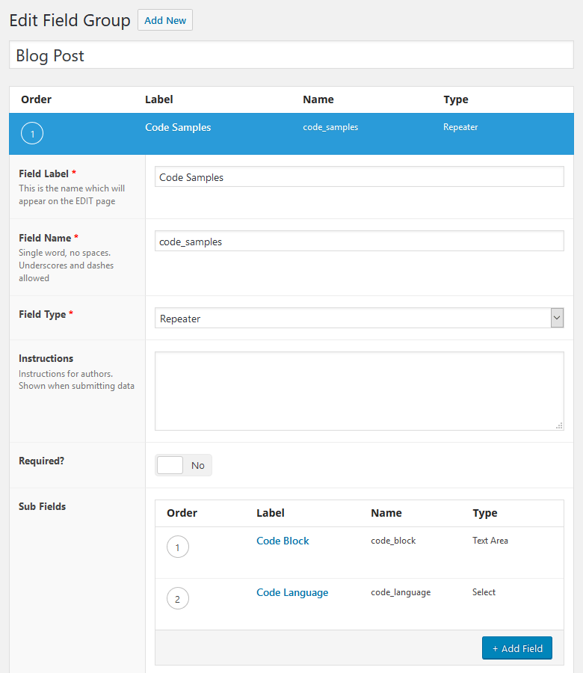The image size is (583, 673).
Task: Click the Text Area type cell
Action: 490,541
